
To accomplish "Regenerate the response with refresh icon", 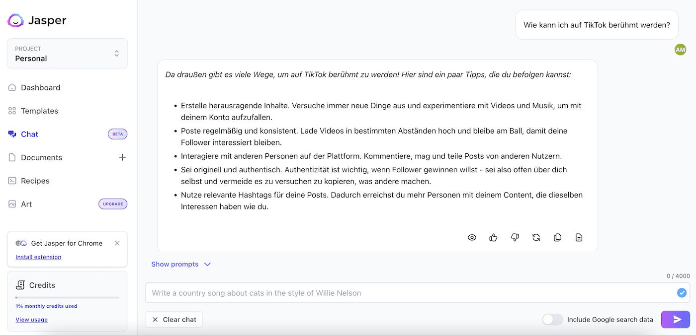I will point(536,238).
